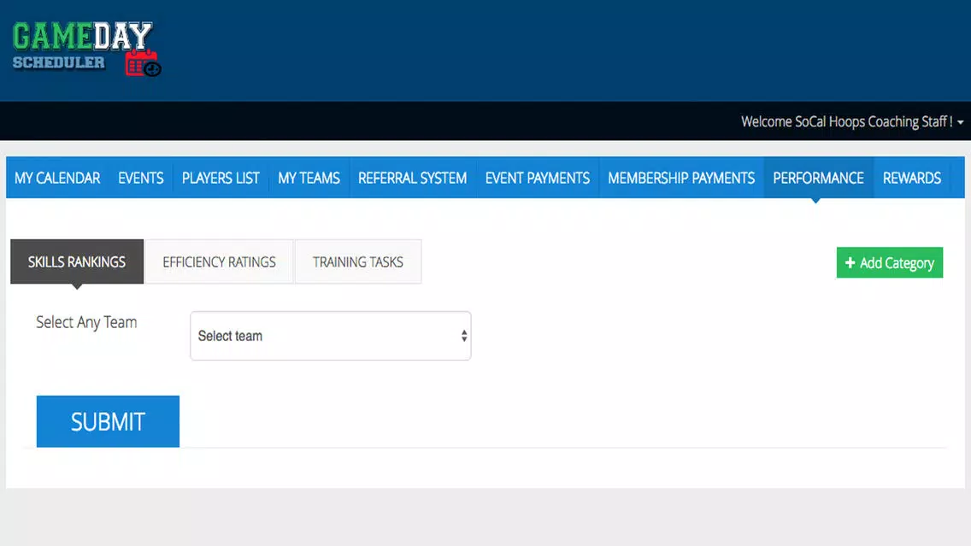View Event Payments
The image size is (971, 546).
[538, 179]
